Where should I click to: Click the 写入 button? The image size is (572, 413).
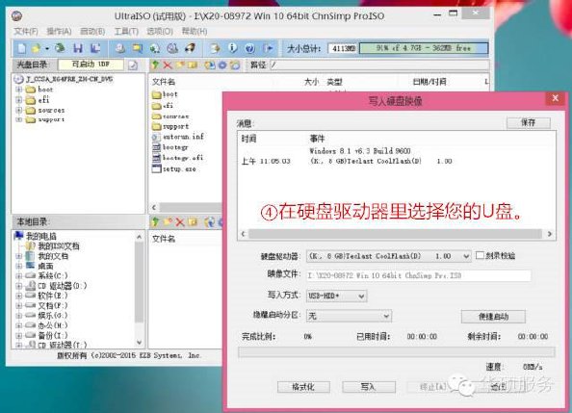tap(369, 387)
